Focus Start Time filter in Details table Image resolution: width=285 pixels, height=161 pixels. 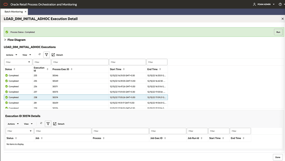coord(219,131)
